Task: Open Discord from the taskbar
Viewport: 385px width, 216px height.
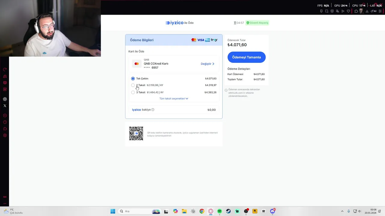Action: (273, 211)
